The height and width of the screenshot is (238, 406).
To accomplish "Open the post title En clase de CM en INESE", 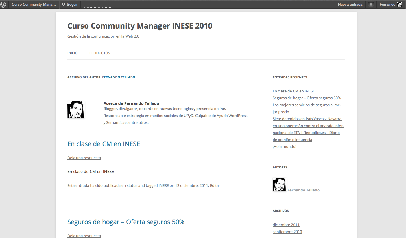I will [x=104, y=144].
